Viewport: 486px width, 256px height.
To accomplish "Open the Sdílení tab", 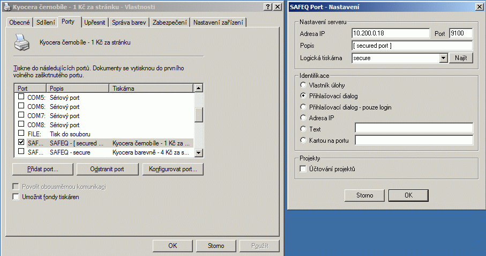I will point(46,23).
